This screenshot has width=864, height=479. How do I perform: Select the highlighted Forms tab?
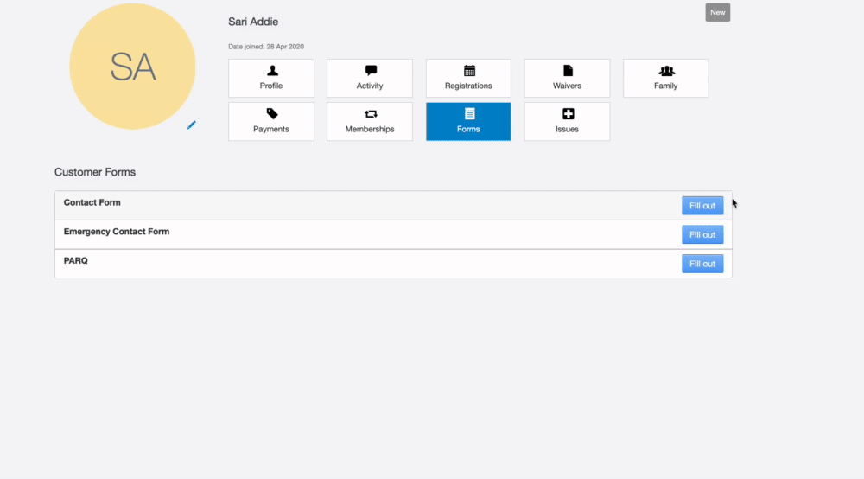(x=468, y=122)
